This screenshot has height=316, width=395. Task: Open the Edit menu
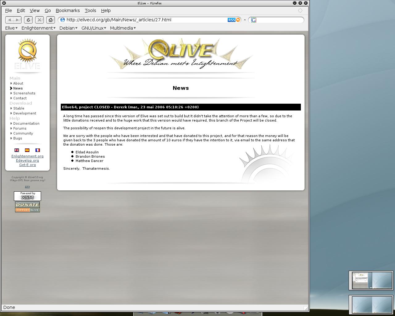(x=21, y=10)
